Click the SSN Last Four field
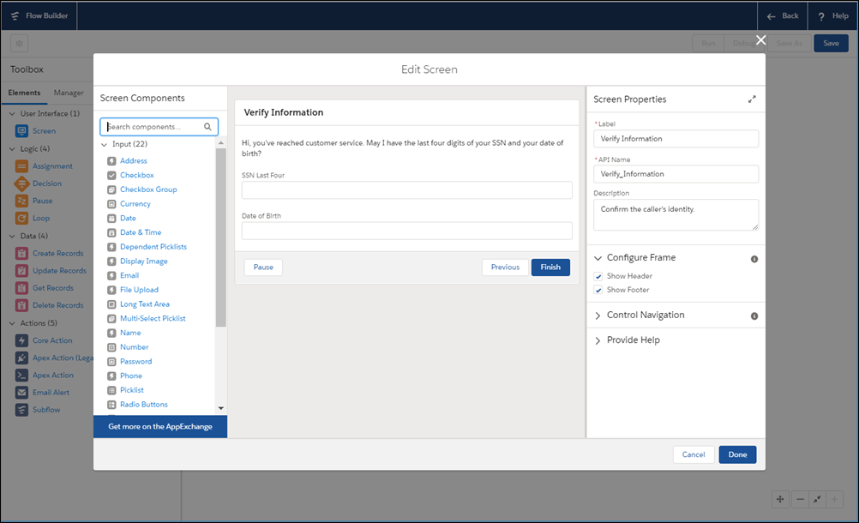Viewport: 859px width, 523px height. (407, 190)
